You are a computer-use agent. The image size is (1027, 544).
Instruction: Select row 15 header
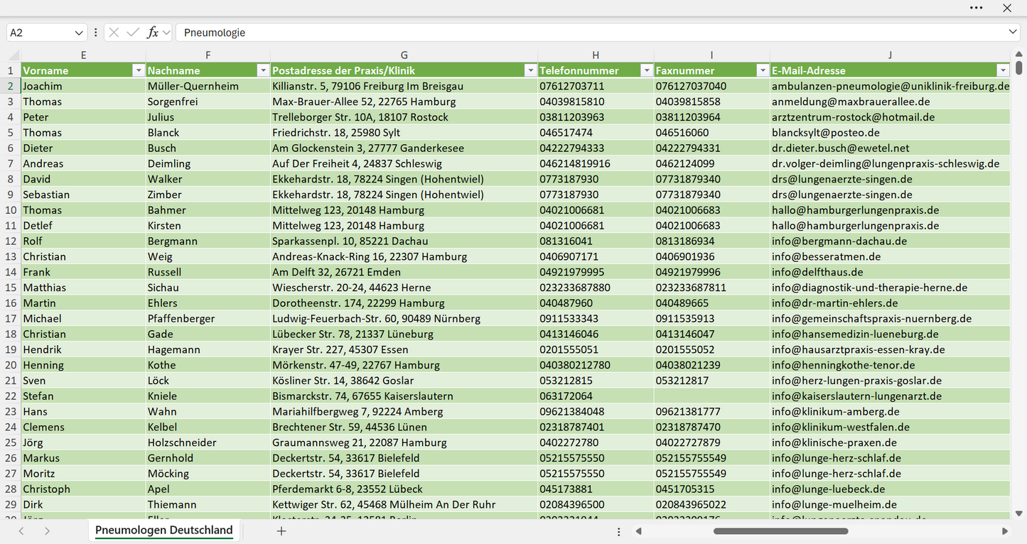coord(11,288)
